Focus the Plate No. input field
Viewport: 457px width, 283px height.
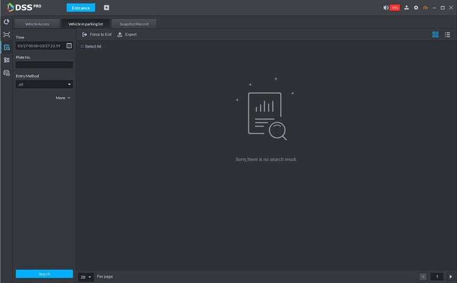[45, 65]
